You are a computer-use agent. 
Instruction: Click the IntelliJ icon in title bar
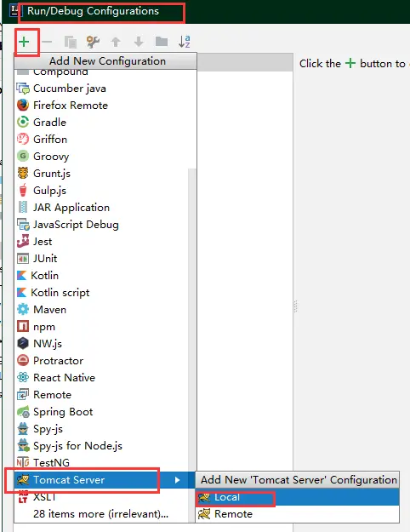pyautogui.click(x=15, y=11)
